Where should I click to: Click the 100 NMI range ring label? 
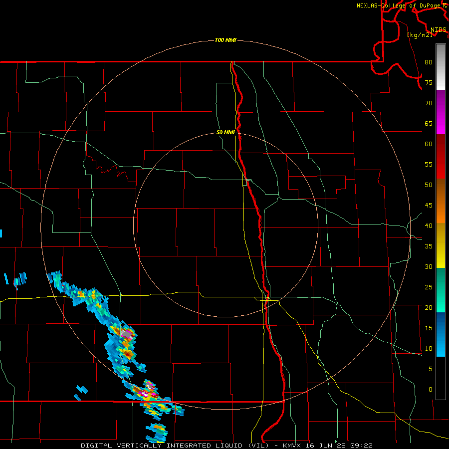tap(225, 40)
